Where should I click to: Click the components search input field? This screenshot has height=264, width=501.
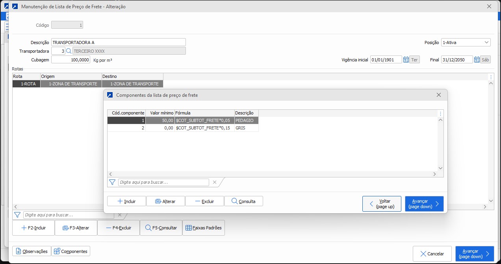click(163, 182)
